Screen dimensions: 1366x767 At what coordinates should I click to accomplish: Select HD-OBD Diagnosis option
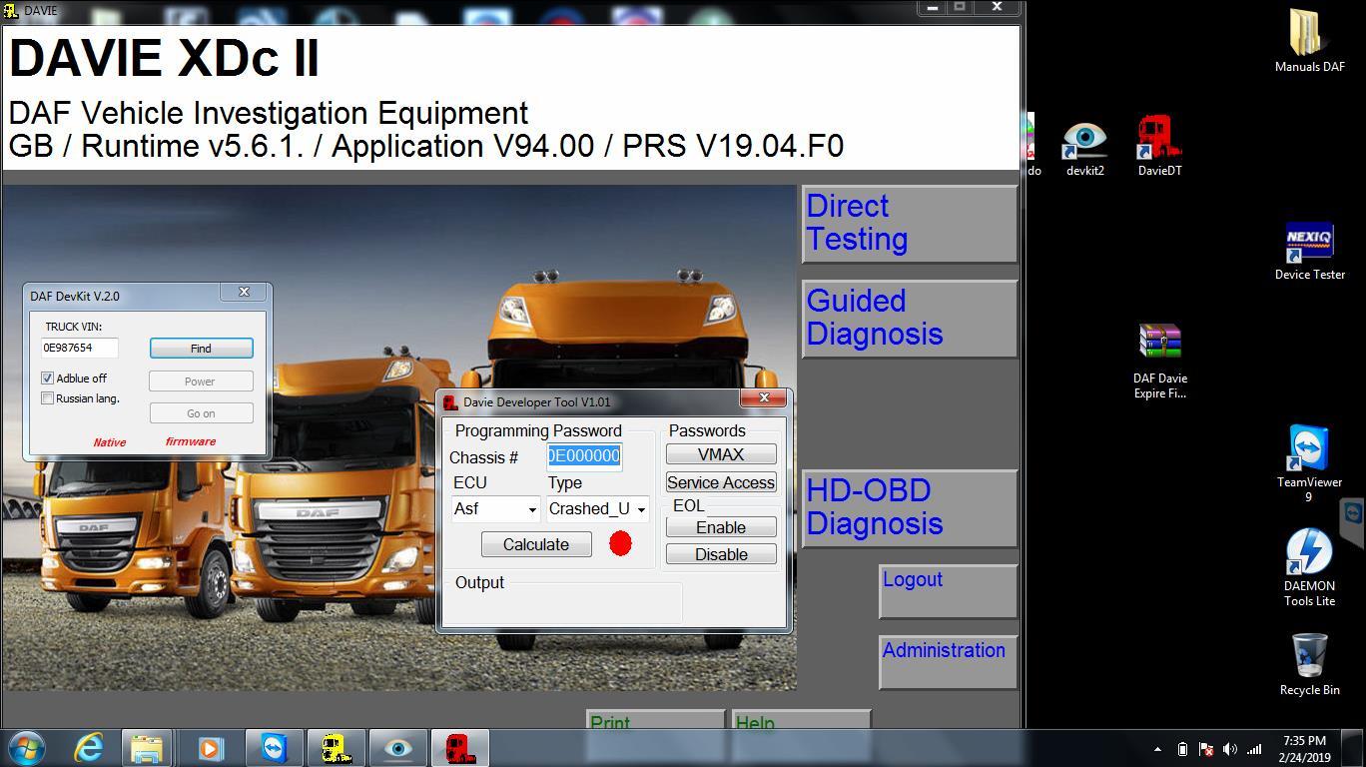[x=908, y=507]
